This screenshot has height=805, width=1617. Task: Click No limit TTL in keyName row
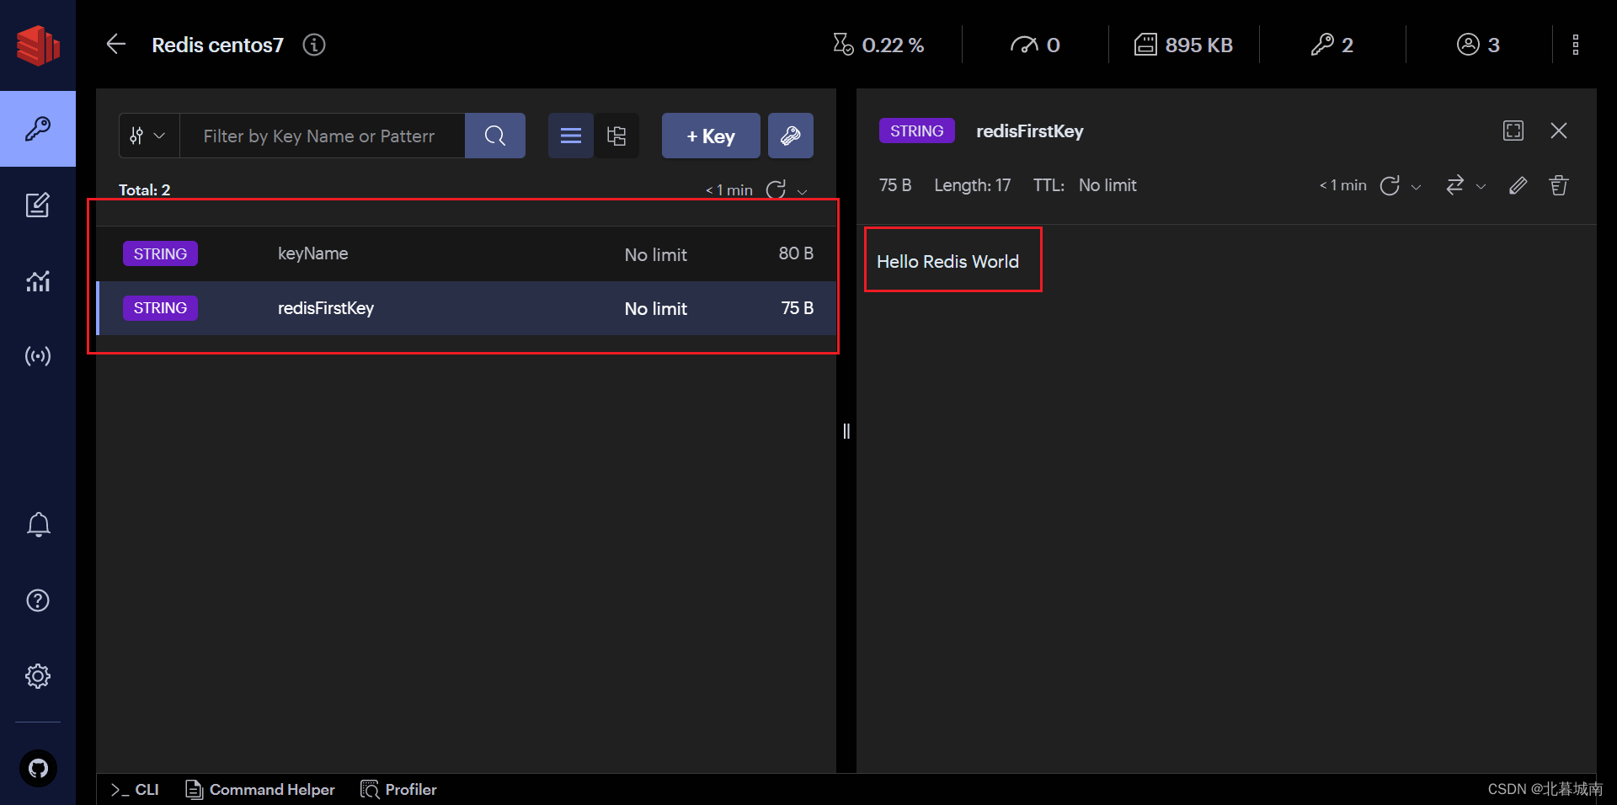[x=656, y=254]
